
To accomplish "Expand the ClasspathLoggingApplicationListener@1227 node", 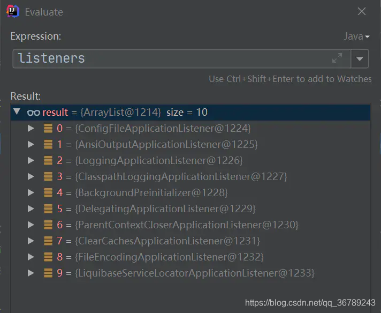I will [31, 176].
